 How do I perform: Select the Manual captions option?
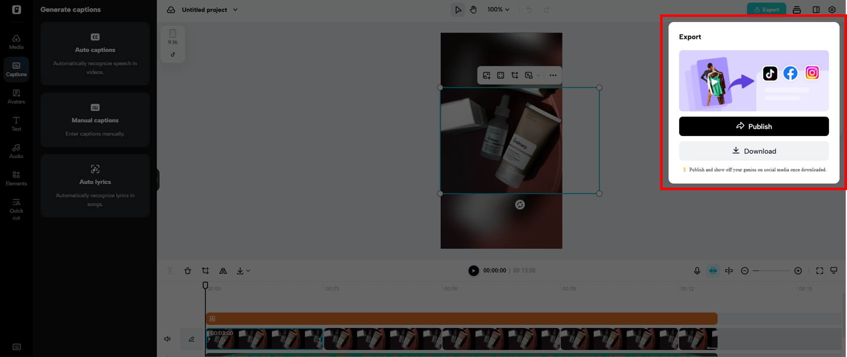[x=95, y=120]
